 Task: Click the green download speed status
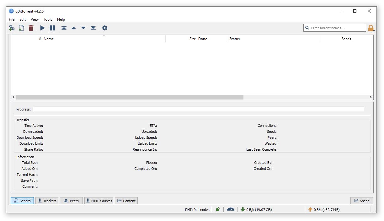pyautogui.click(x=256, y=209)
